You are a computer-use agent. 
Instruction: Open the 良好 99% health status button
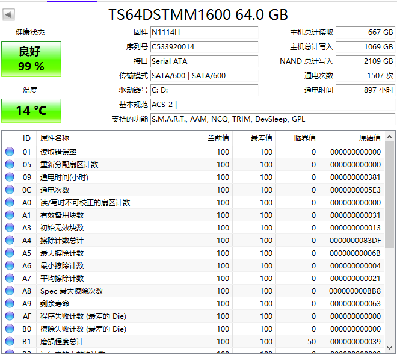[31, 59]
